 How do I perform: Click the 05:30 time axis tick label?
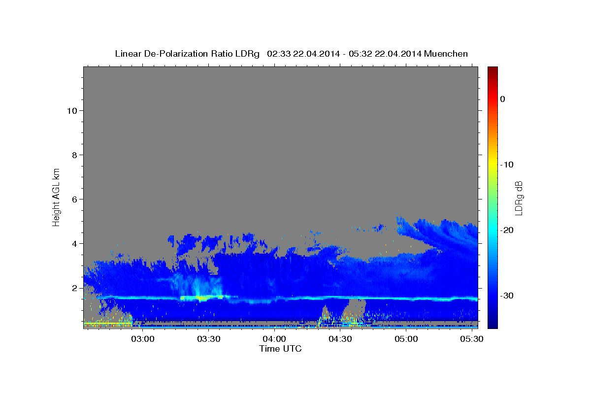pyautogui.click(x=471, y=339)
